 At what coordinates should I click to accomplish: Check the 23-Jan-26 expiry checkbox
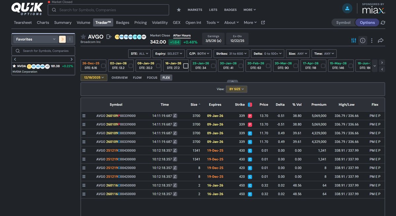[213, 66]
